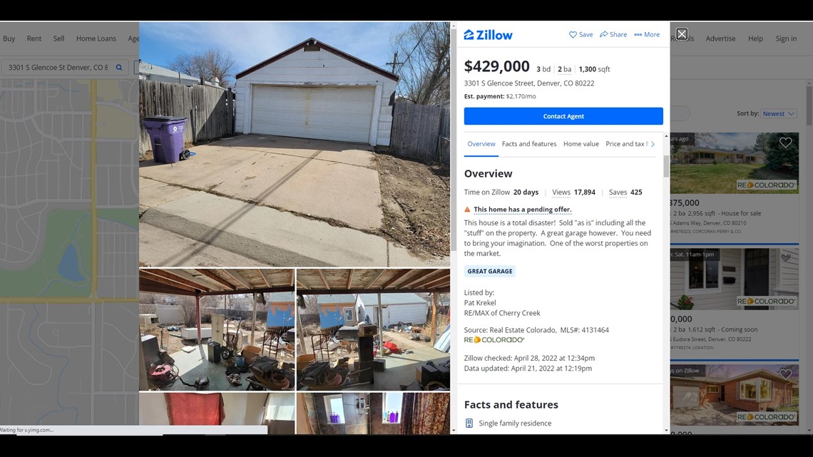Open the Sort by Newest dropdown
This screenshot has height=457, width=813.
click(778, 113)
